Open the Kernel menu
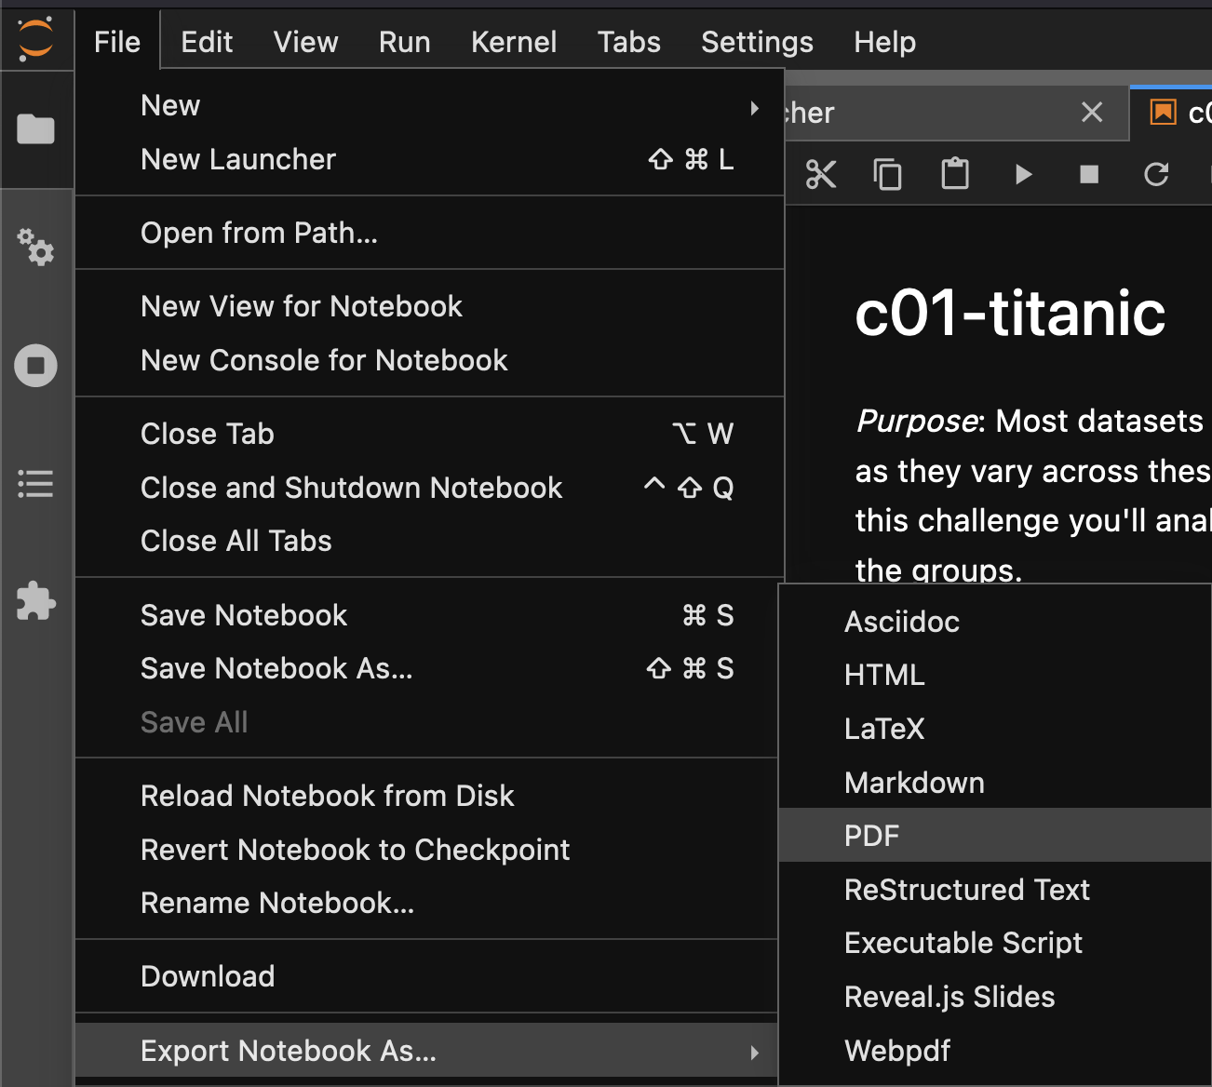 coord(514,42)
